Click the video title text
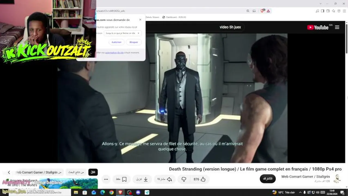348x196 pixels. (255, 169)
